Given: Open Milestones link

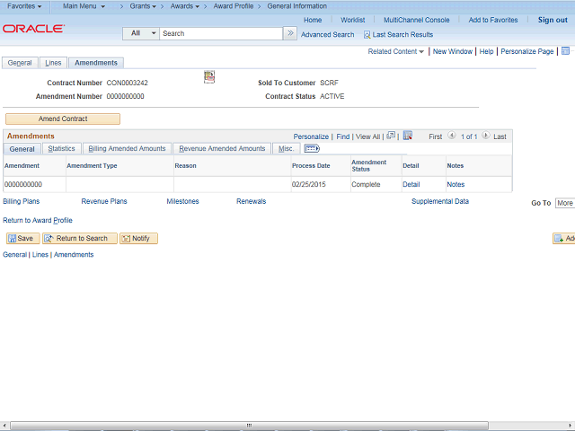Looking at the screenshot, I should pyautogui.click(x=182, y=201).
